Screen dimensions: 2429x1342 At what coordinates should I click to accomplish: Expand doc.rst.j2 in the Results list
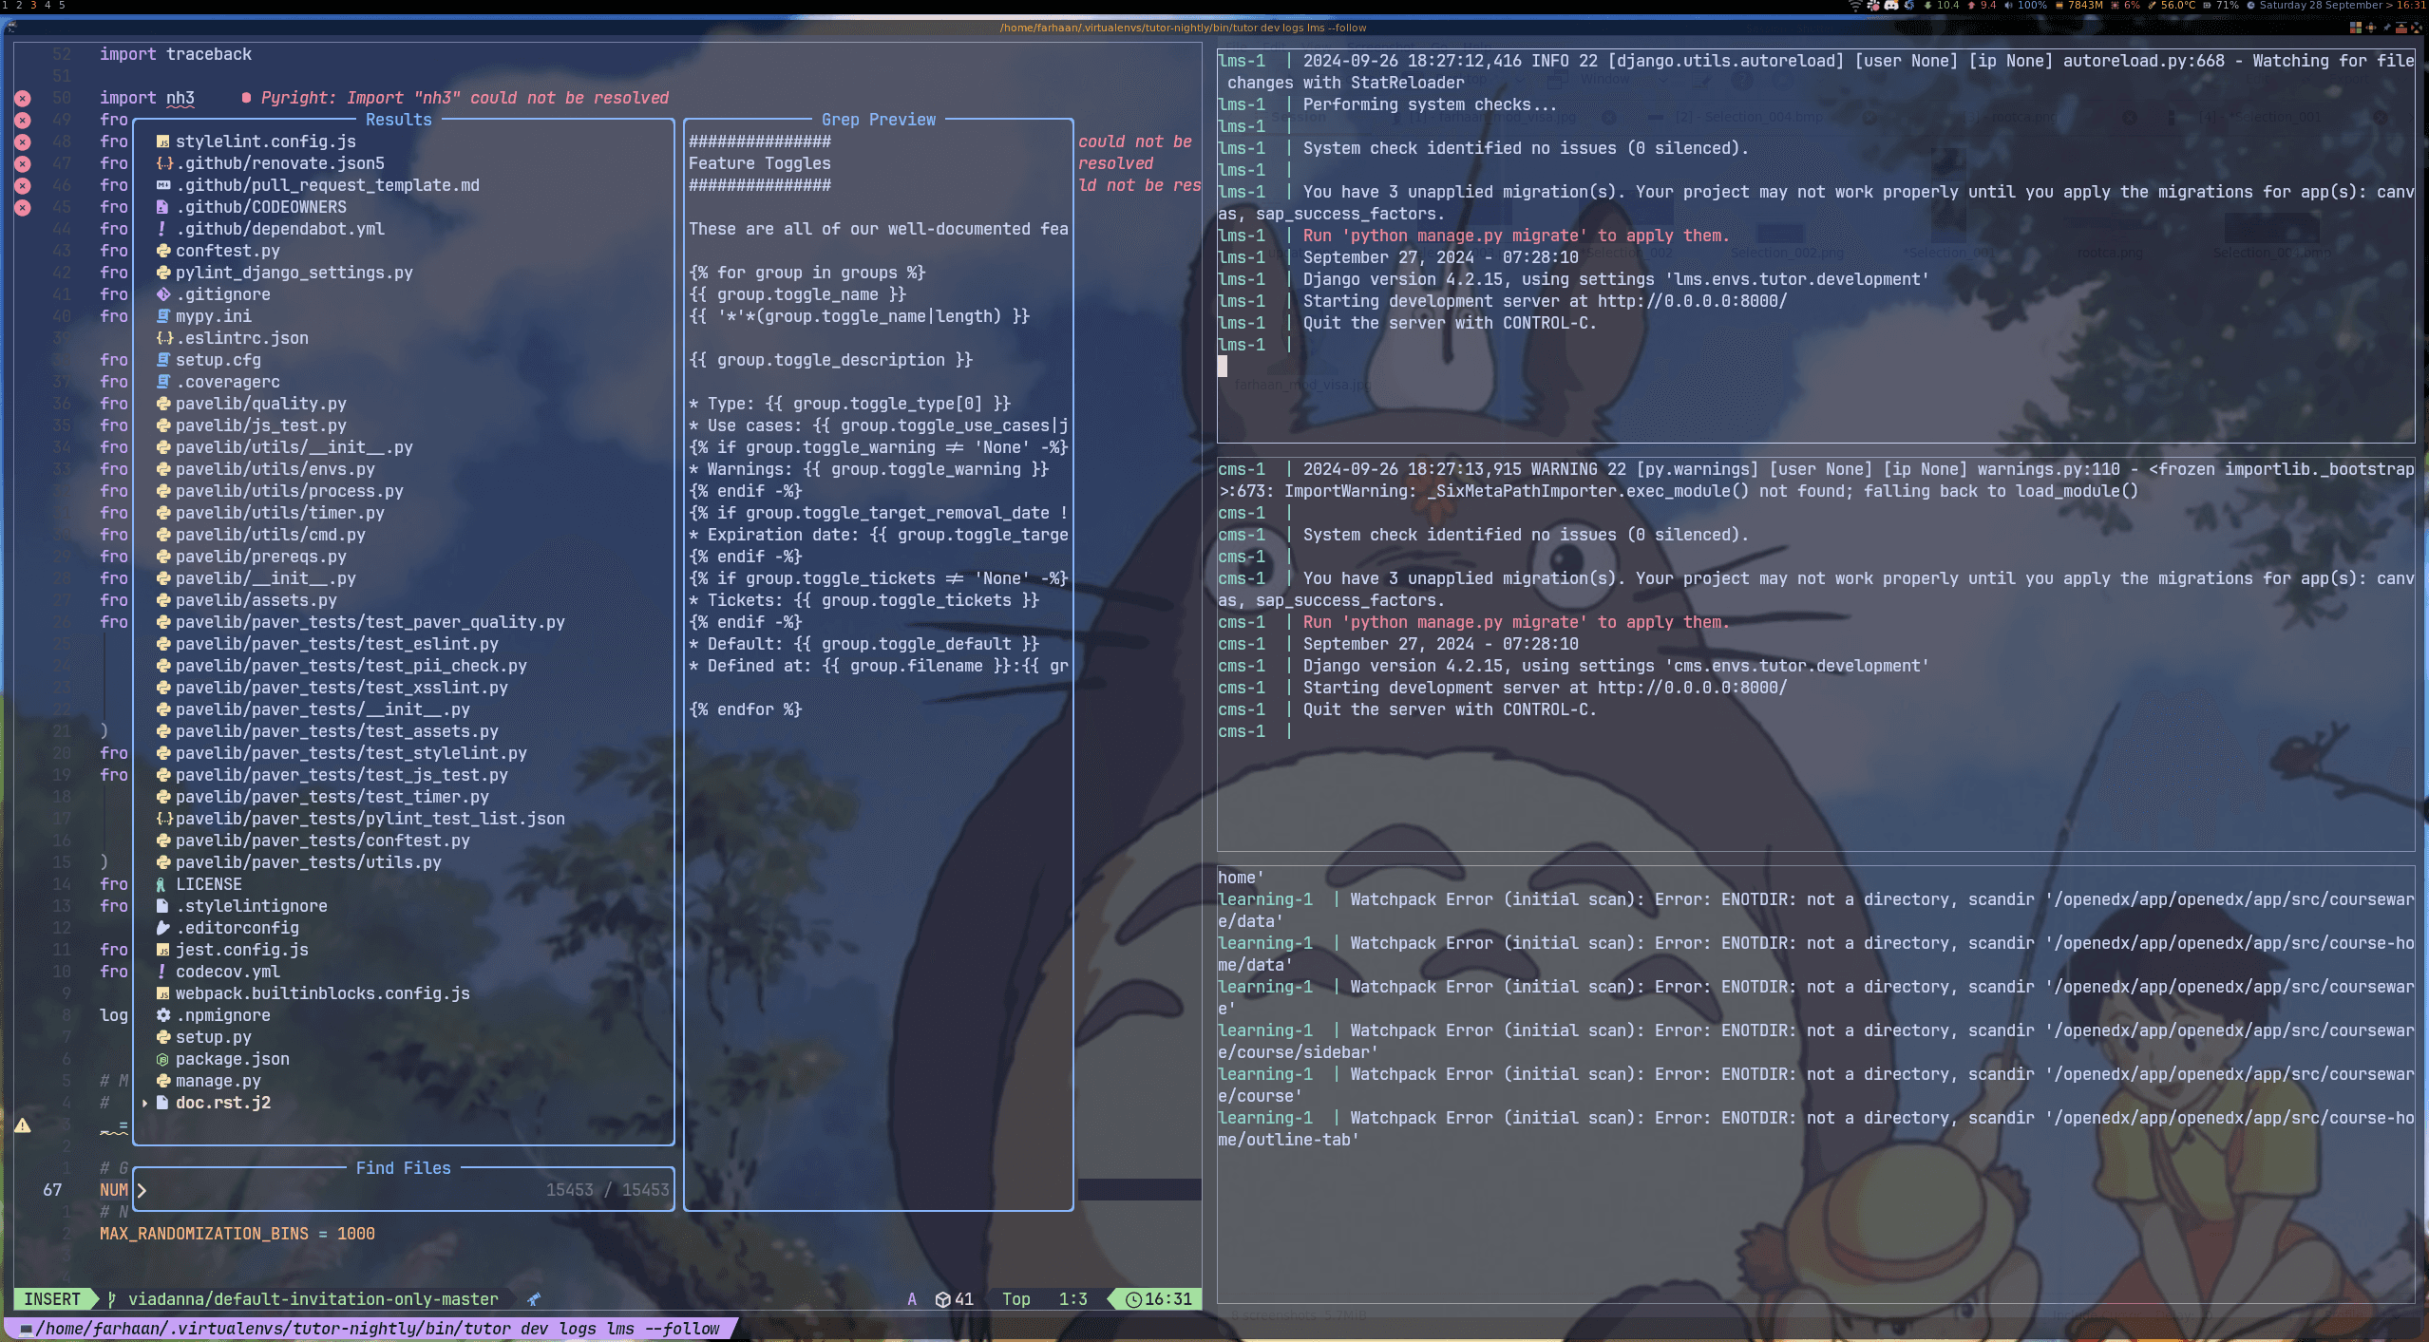click(x=145, y=1103)
